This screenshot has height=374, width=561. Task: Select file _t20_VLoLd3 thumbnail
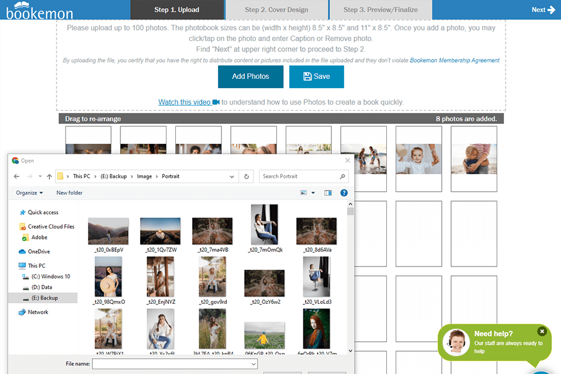(x=316, y=276)
